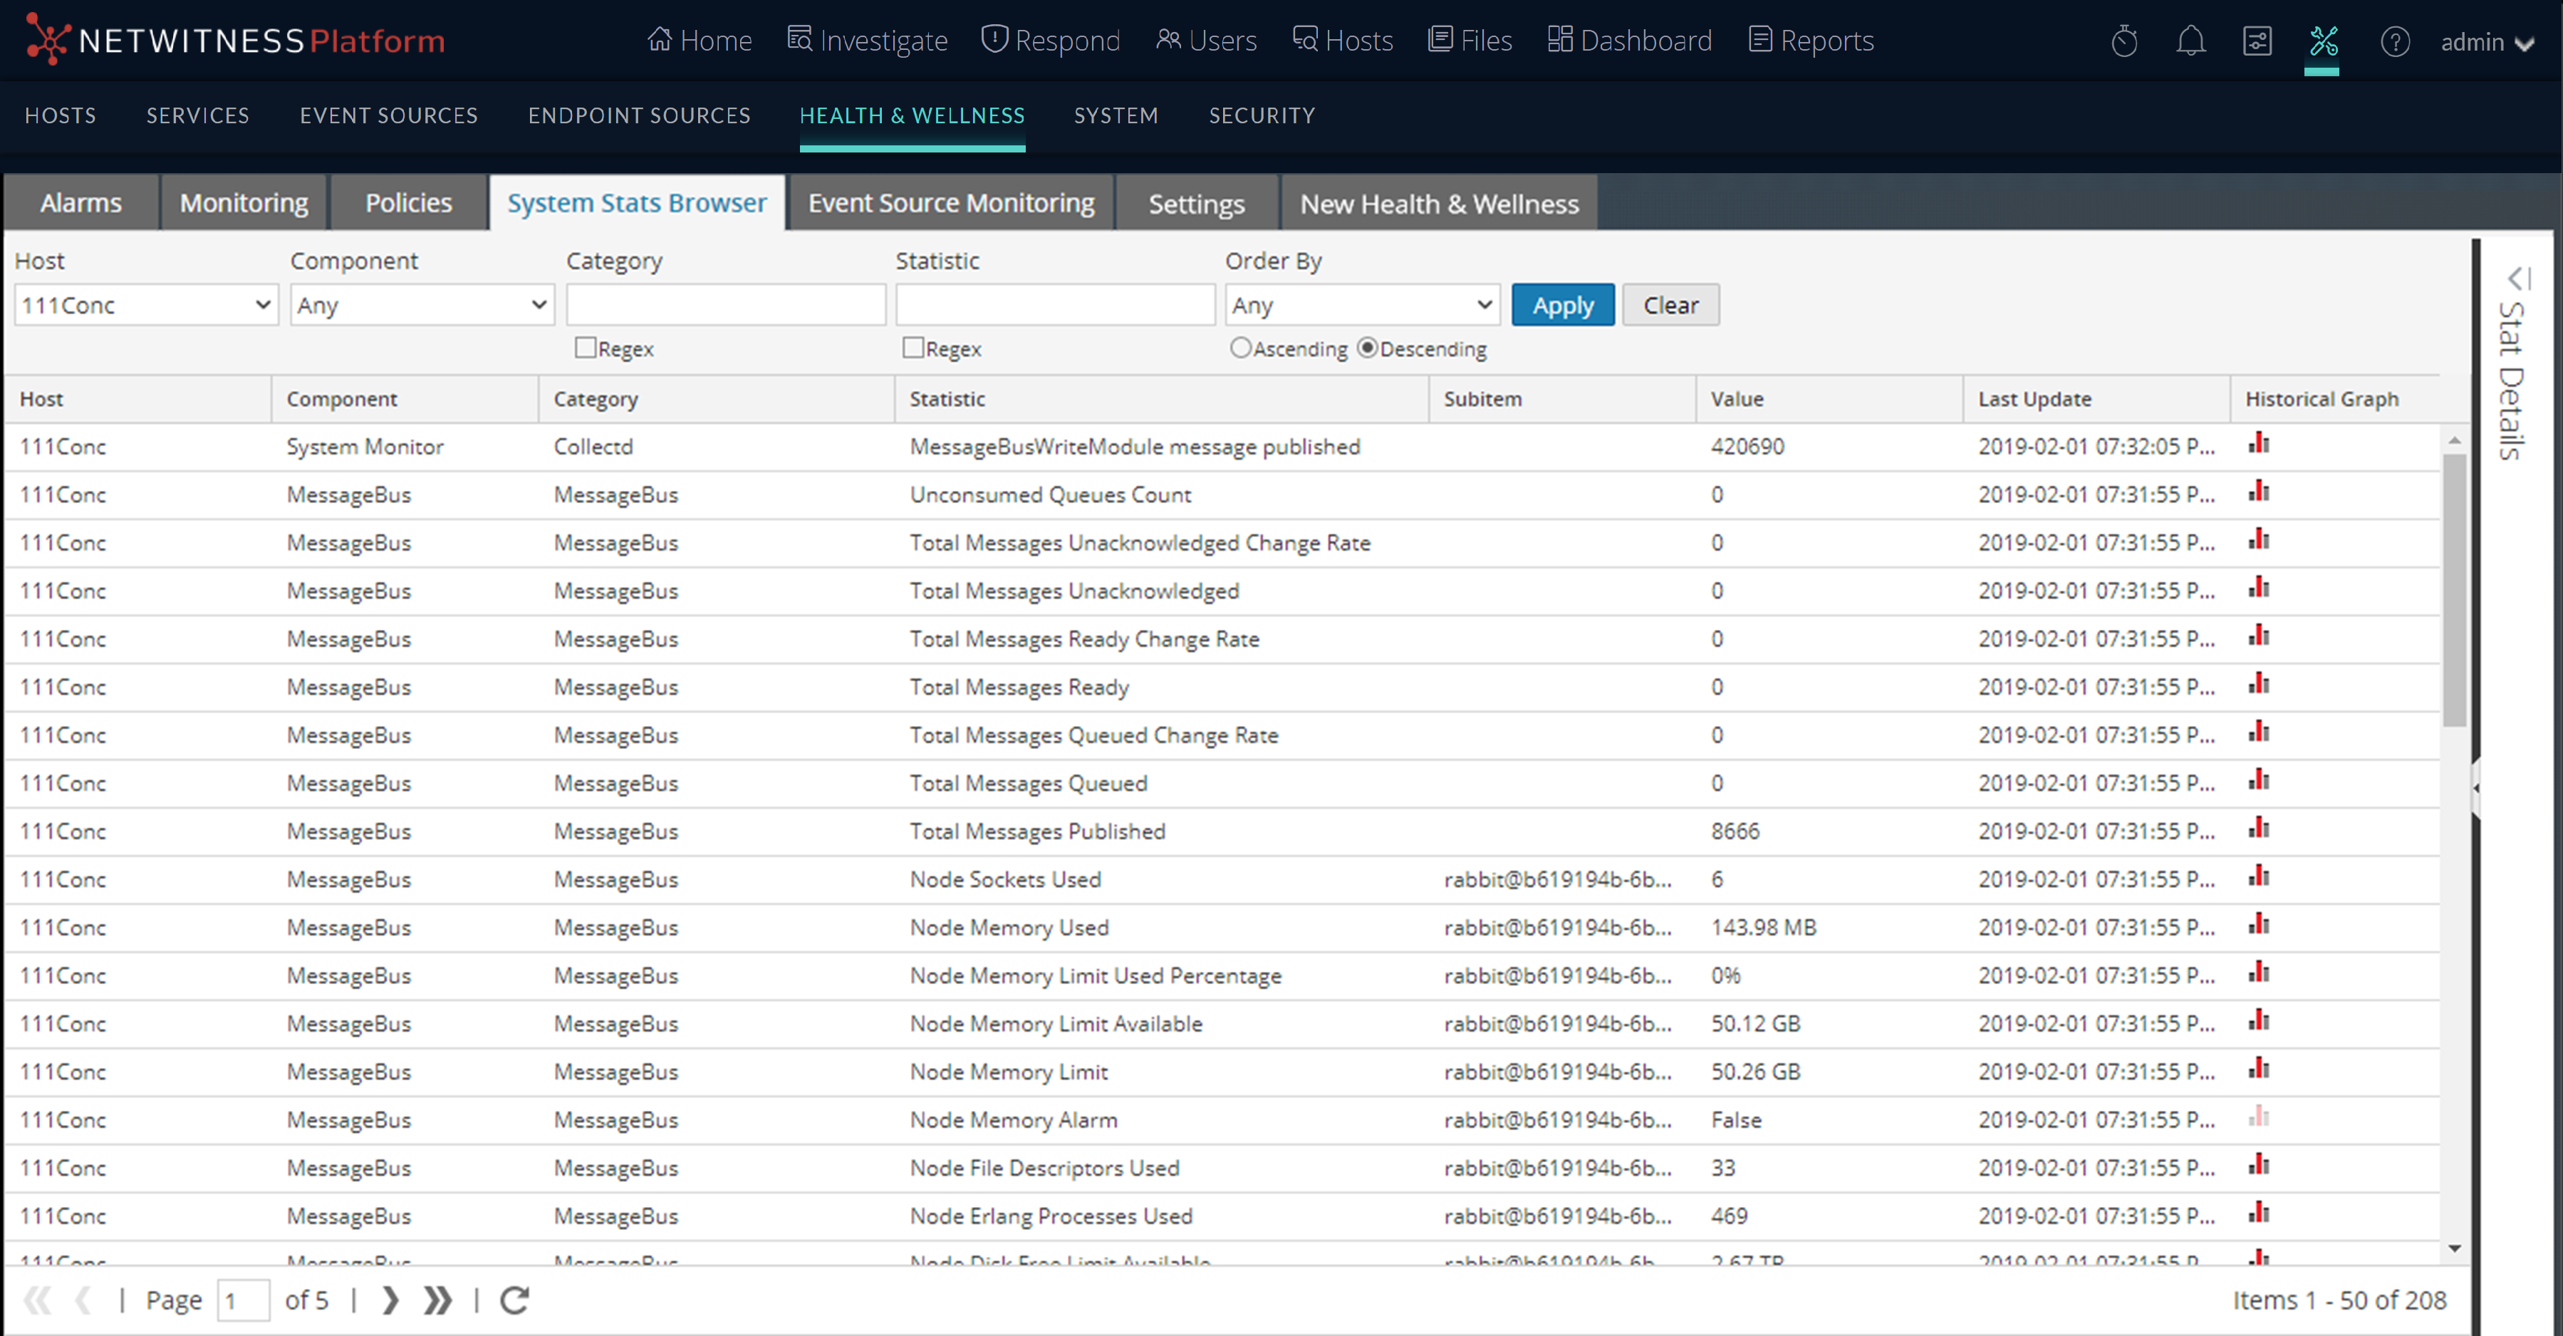Refresh the stats table
The height and width of the screenshot is (1336, 2563).
pyautogui.click(x=514, y=1299)
